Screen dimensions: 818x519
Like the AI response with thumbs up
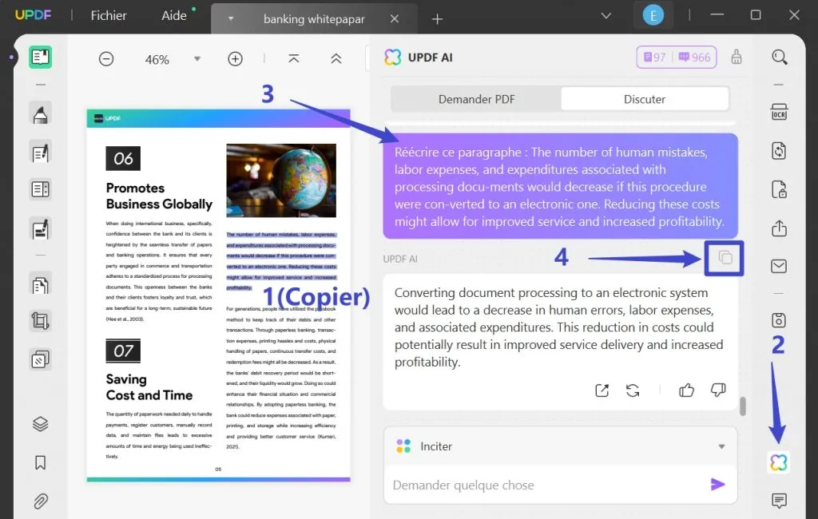(x=686, y=390)
